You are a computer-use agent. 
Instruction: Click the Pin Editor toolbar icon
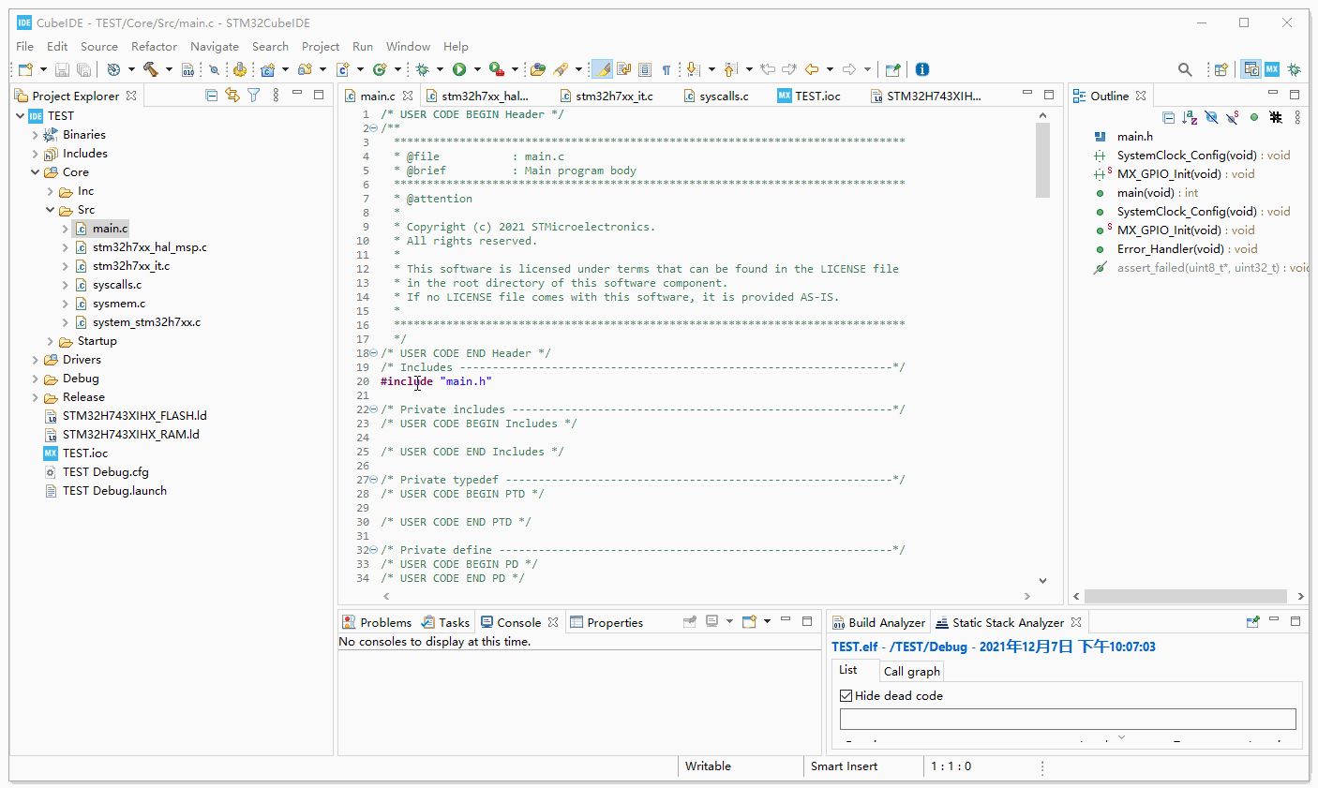click(x=892, y=69)
